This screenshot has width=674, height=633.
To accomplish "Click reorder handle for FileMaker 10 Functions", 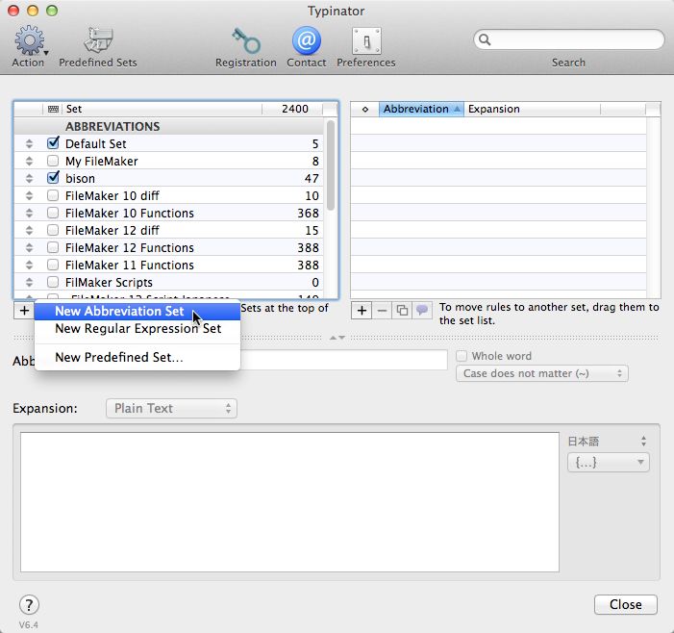I will click(x=29, y=213).
